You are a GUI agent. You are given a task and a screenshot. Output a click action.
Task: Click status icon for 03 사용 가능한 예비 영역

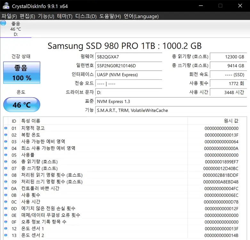pyautogui.click(x=6, y=141)
